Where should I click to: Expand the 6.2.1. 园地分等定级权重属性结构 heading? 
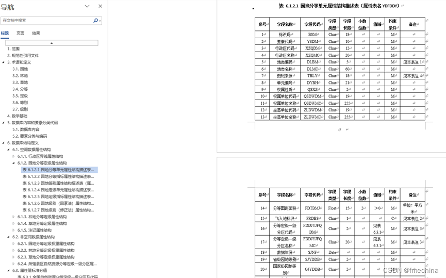pos(13,243)
